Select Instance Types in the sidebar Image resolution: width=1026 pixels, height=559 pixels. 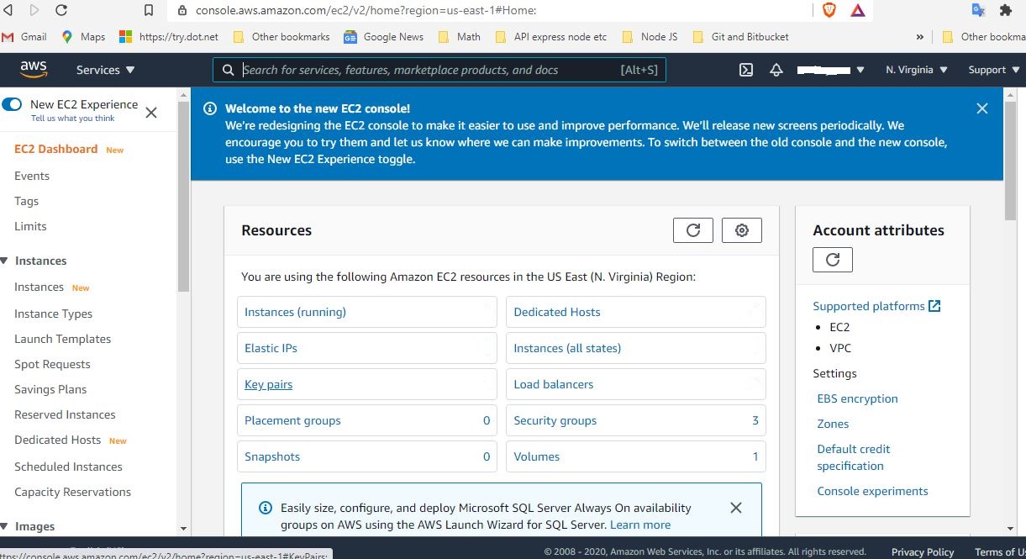[x=53, y=314]
